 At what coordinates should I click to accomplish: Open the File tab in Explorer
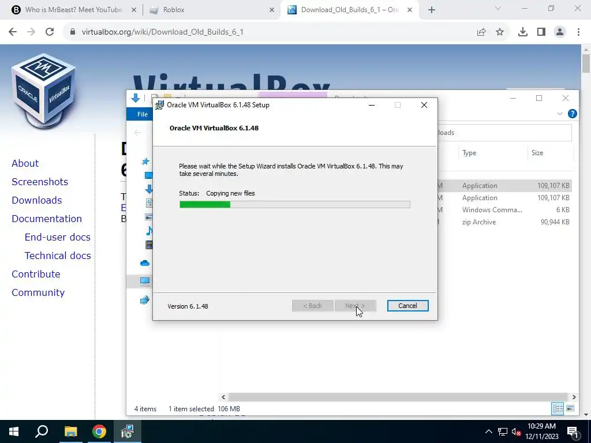click(142, 114)
